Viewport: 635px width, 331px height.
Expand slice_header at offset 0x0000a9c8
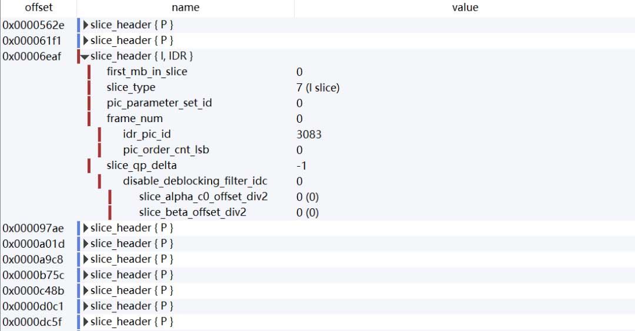tap(86, 259)
